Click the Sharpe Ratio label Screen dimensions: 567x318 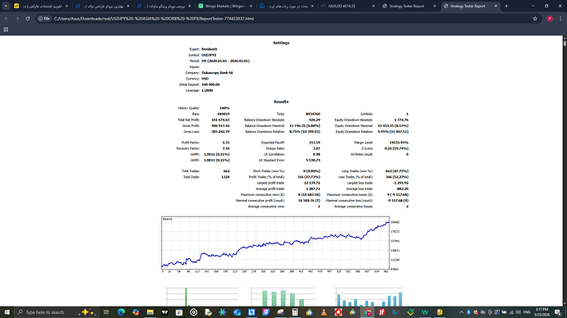[x=275, y=148]
